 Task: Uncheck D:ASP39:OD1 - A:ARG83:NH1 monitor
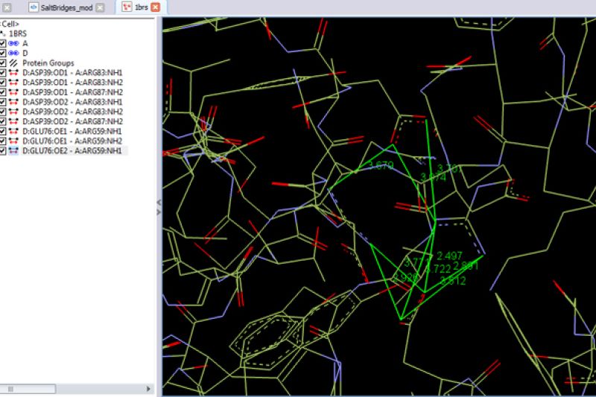(x=3, y=72)
